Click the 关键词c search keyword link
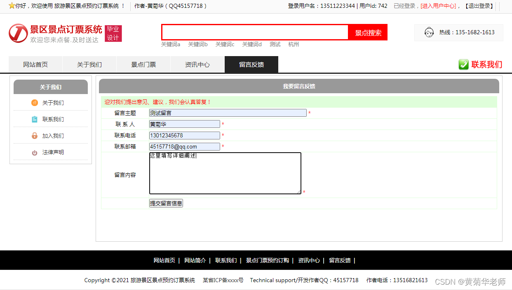512x290 pixels. point(225,44)
